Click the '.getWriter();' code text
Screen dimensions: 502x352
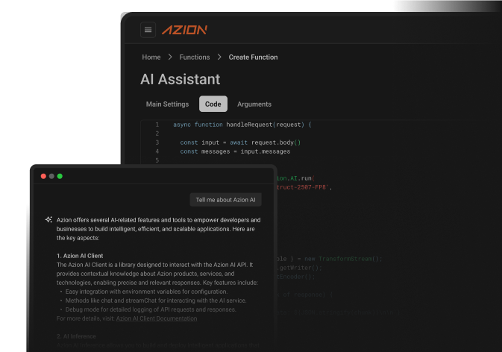pyautogui.click(x=301, y=268)
